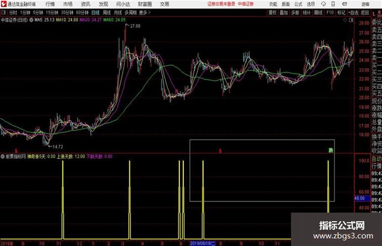Enable the 画线 drawing mode
The image size is (382, 246).
tap(319, 13)
